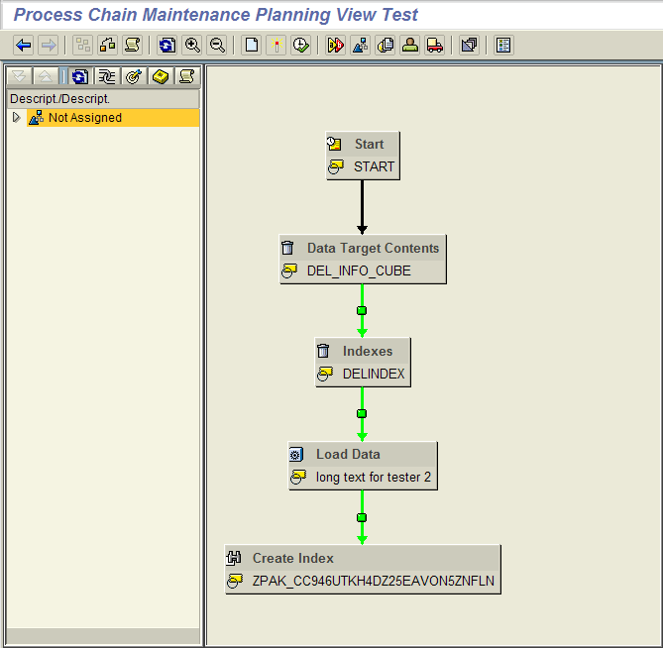
Task: Click the target with arrow icon in left panel
Action: [134, 77]
